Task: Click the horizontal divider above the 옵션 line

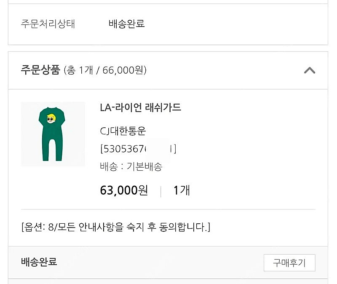Action: [x=168, y=209]
